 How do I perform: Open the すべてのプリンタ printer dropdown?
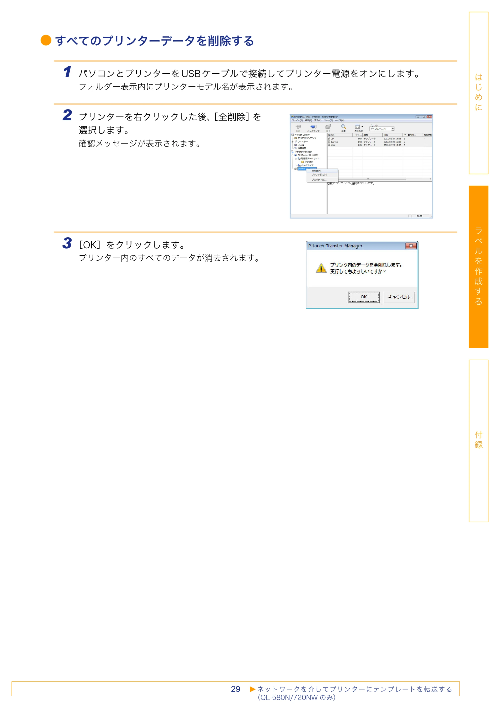click(382, 129)
